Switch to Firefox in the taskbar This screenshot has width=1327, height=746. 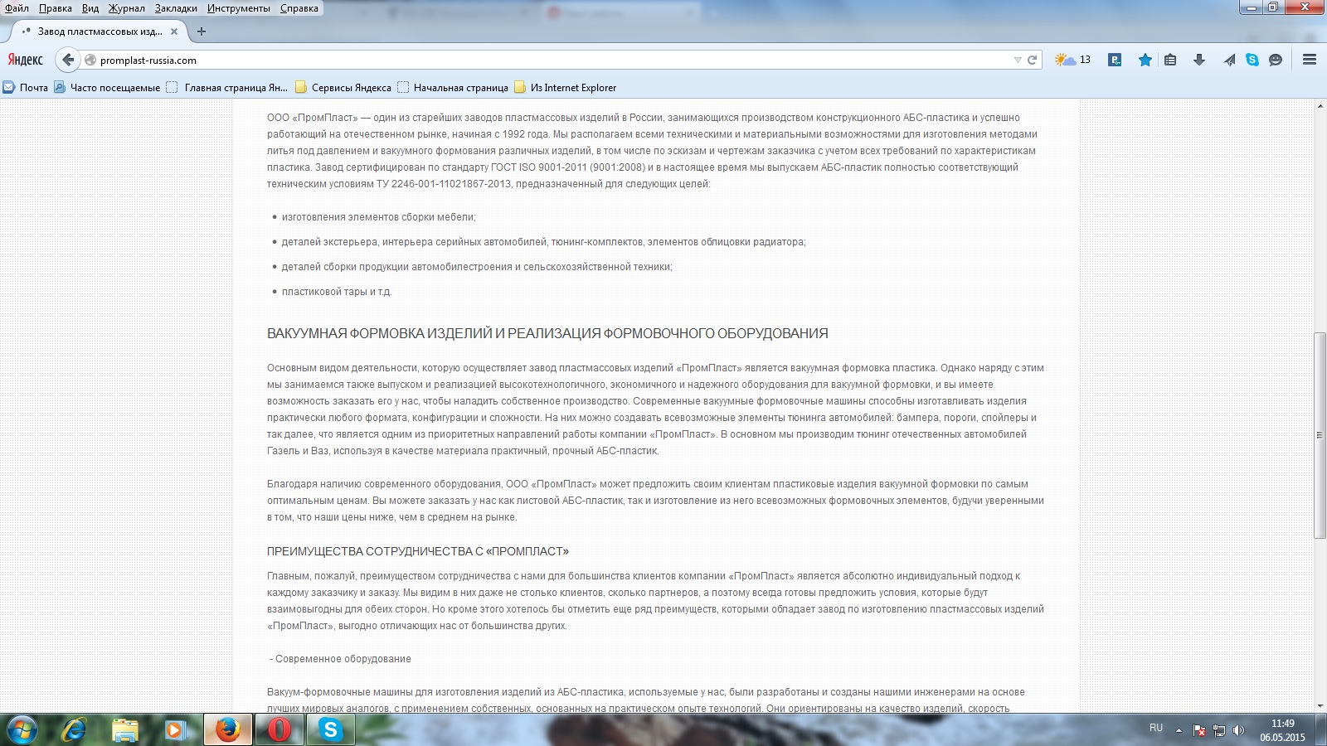tap(227, 729)
